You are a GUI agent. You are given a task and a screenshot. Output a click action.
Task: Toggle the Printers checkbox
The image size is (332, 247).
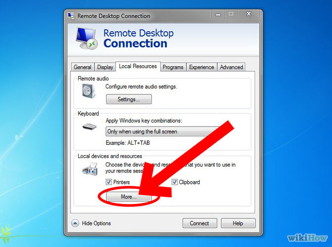[x=109, y=182]
